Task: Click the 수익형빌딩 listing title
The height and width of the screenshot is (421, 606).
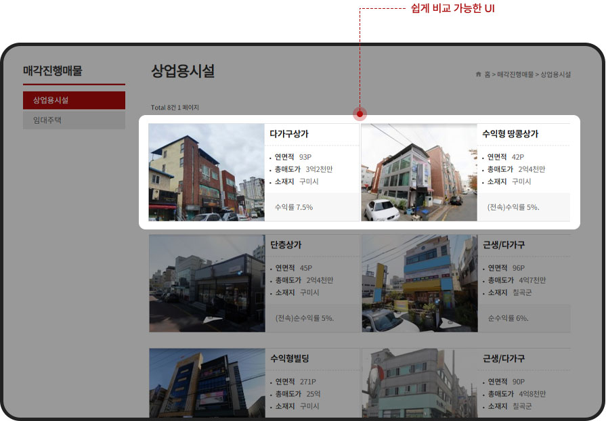Action: 290,359
